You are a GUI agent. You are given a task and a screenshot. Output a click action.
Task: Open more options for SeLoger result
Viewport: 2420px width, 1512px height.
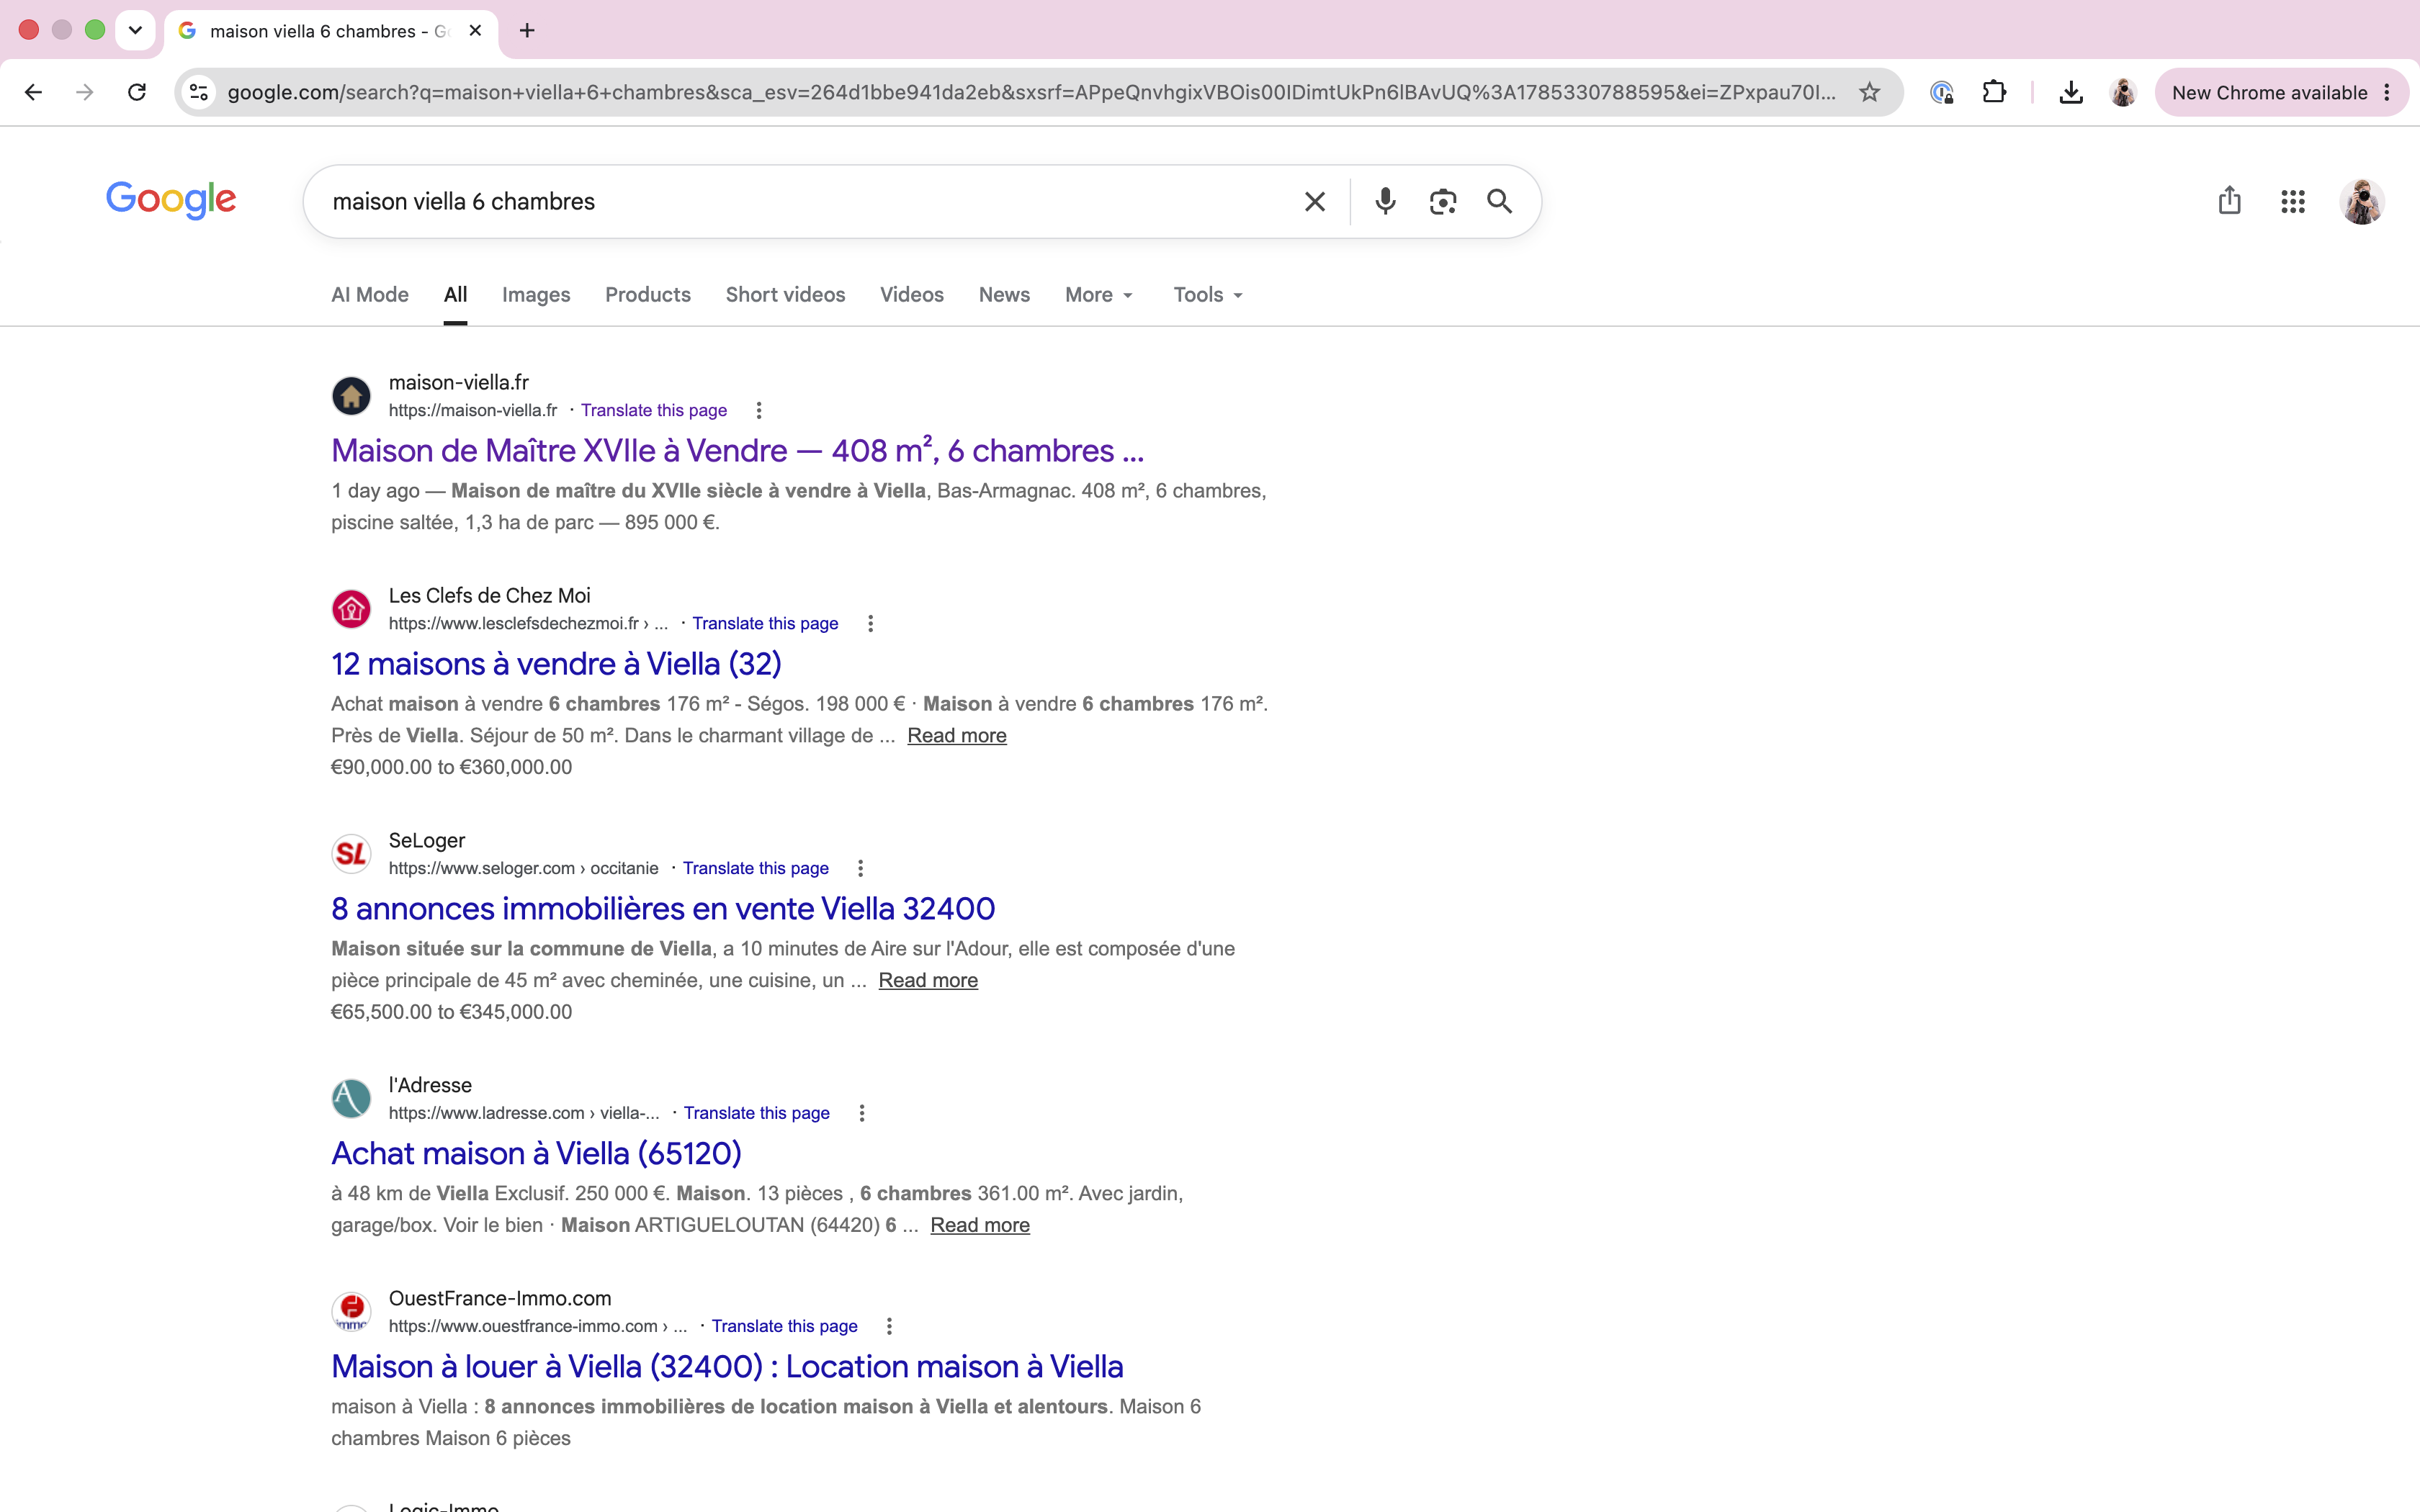click(860, 868)
